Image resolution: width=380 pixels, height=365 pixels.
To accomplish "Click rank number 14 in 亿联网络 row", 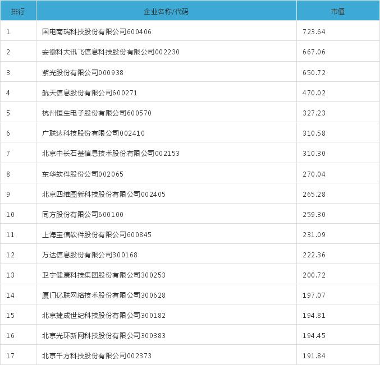I will (x=11, y=295).
